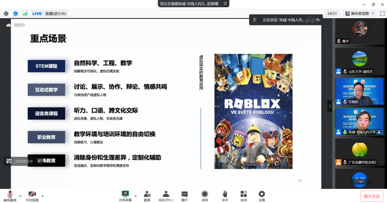Open the 聊天 chat panel
Viewport: 387px width, 203px height.
[184, 196]
